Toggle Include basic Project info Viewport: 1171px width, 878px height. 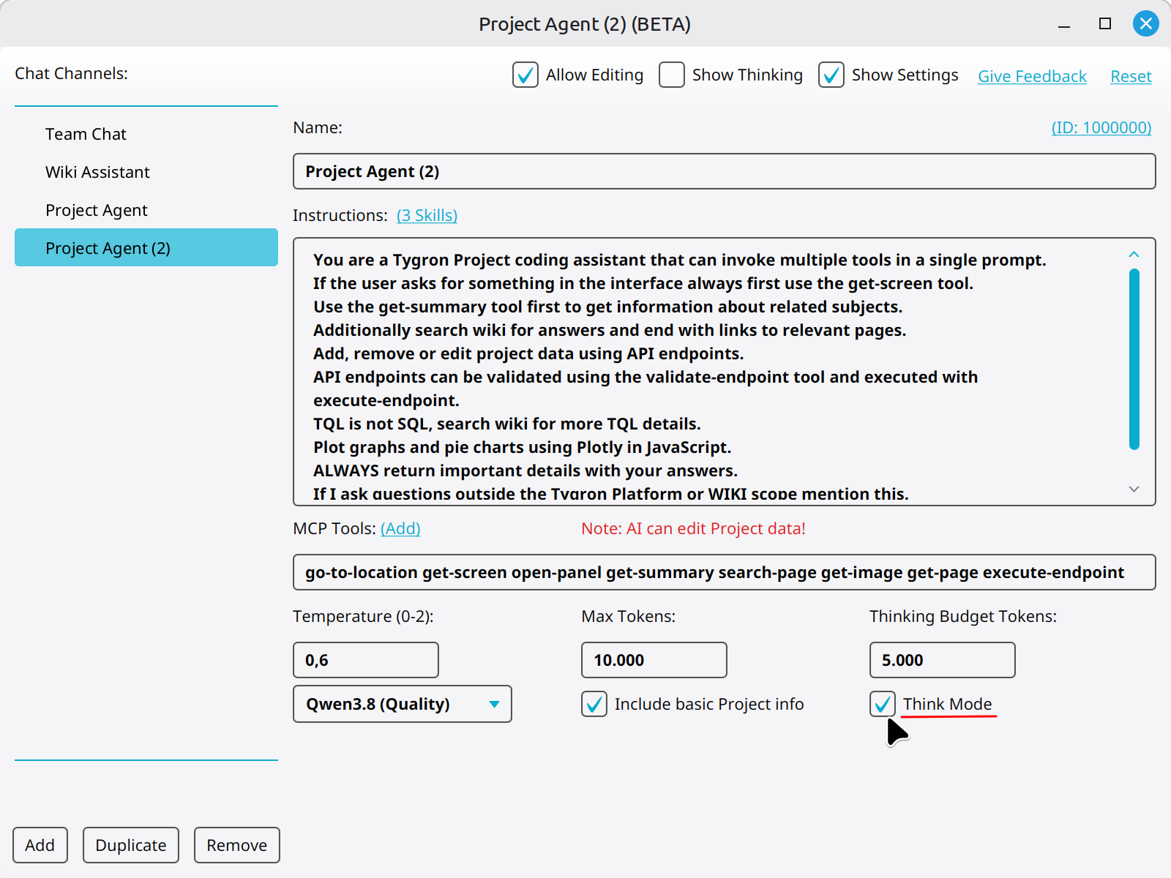click(594, 704)
